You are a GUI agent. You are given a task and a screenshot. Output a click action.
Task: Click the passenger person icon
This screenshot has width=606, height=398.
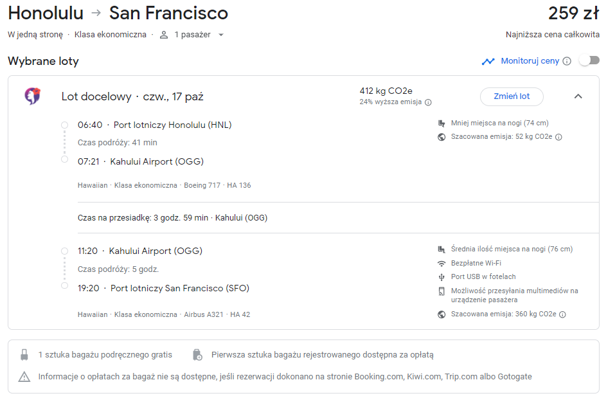(164, 35)
